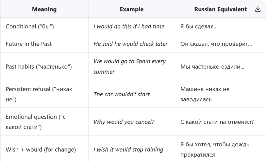Click the 'Мы частенько ездили…' cell
Viewport: 266px width, 162px height.
click(x=212, y=66)
